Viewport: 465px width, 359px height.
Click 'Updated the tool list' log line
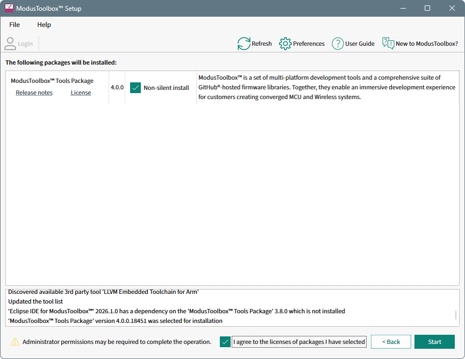click(35, 301)
